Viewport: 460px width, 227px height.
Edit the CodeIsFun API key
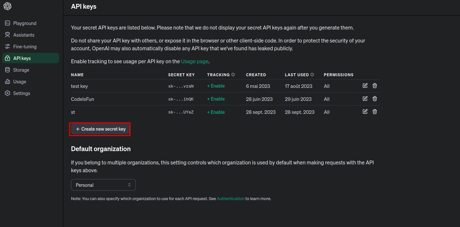[x=365, y=99]
